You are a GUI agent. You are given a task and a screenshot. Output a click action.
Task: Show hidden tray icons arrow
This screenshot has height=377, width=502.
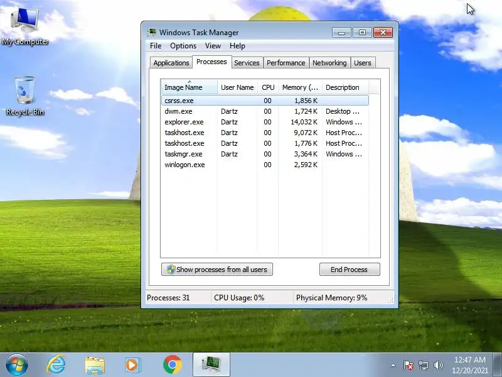click(393, 365)
